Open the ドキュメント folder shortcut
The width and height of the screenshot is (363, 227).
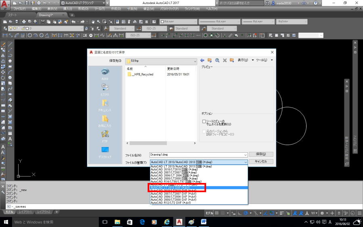pyautogui.click(x=105, y=105)
